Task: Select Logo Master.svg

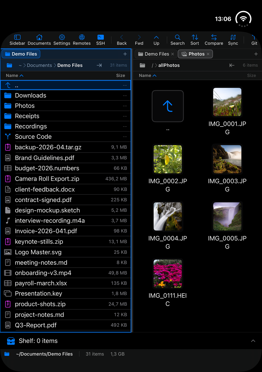Action: (66, 252)
